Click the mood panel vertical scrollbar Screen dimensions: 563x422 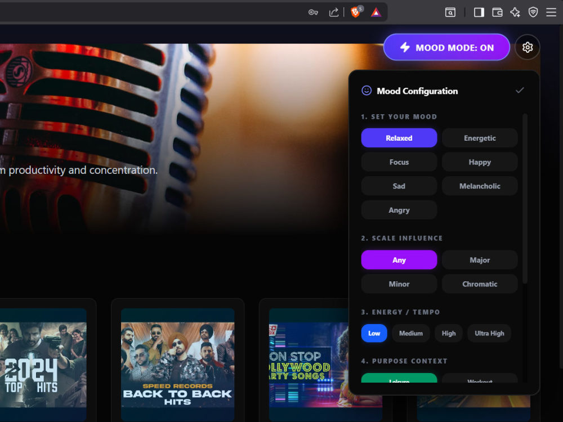click(x=525, y=199)
